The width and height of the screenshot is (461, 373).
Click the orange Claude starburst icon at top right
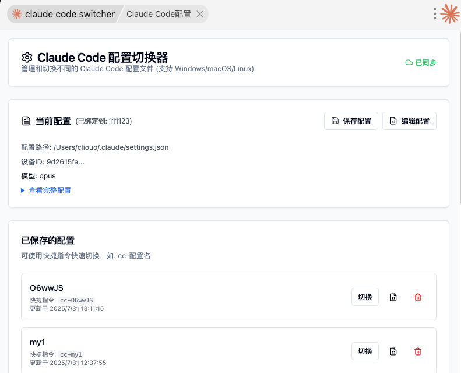450,14
